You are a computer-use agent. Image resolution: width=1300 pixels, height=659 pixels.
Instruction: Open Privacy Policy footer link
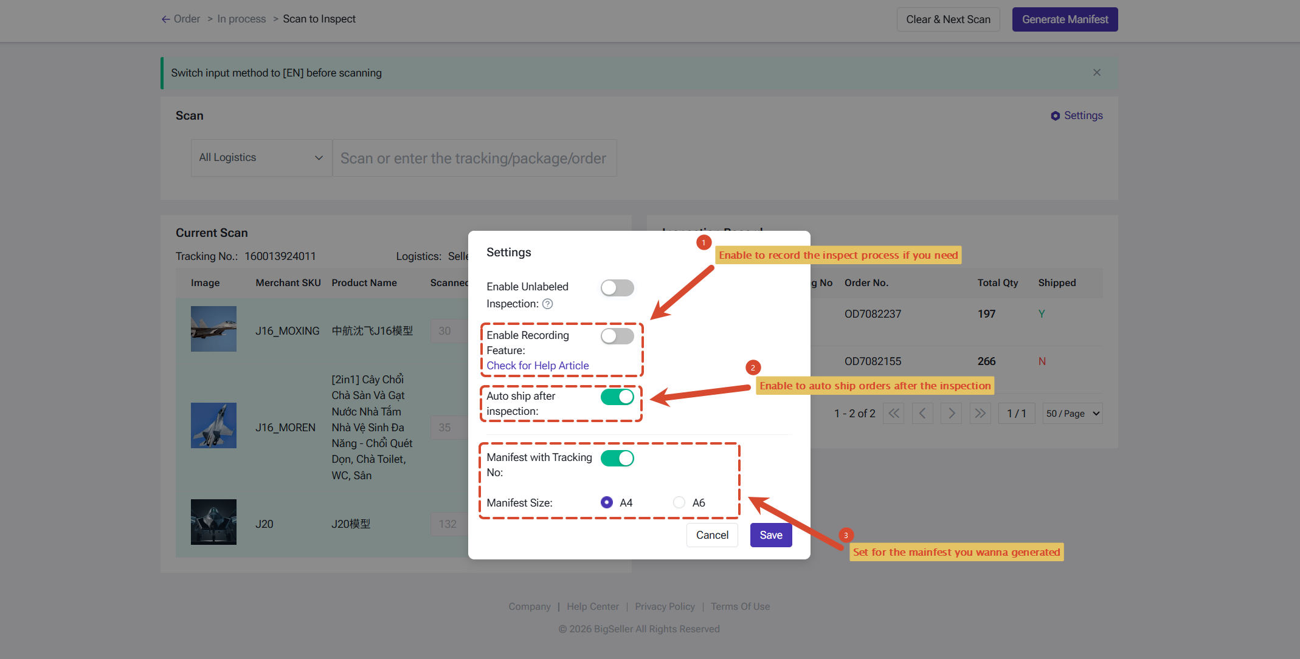click(665, 606)
